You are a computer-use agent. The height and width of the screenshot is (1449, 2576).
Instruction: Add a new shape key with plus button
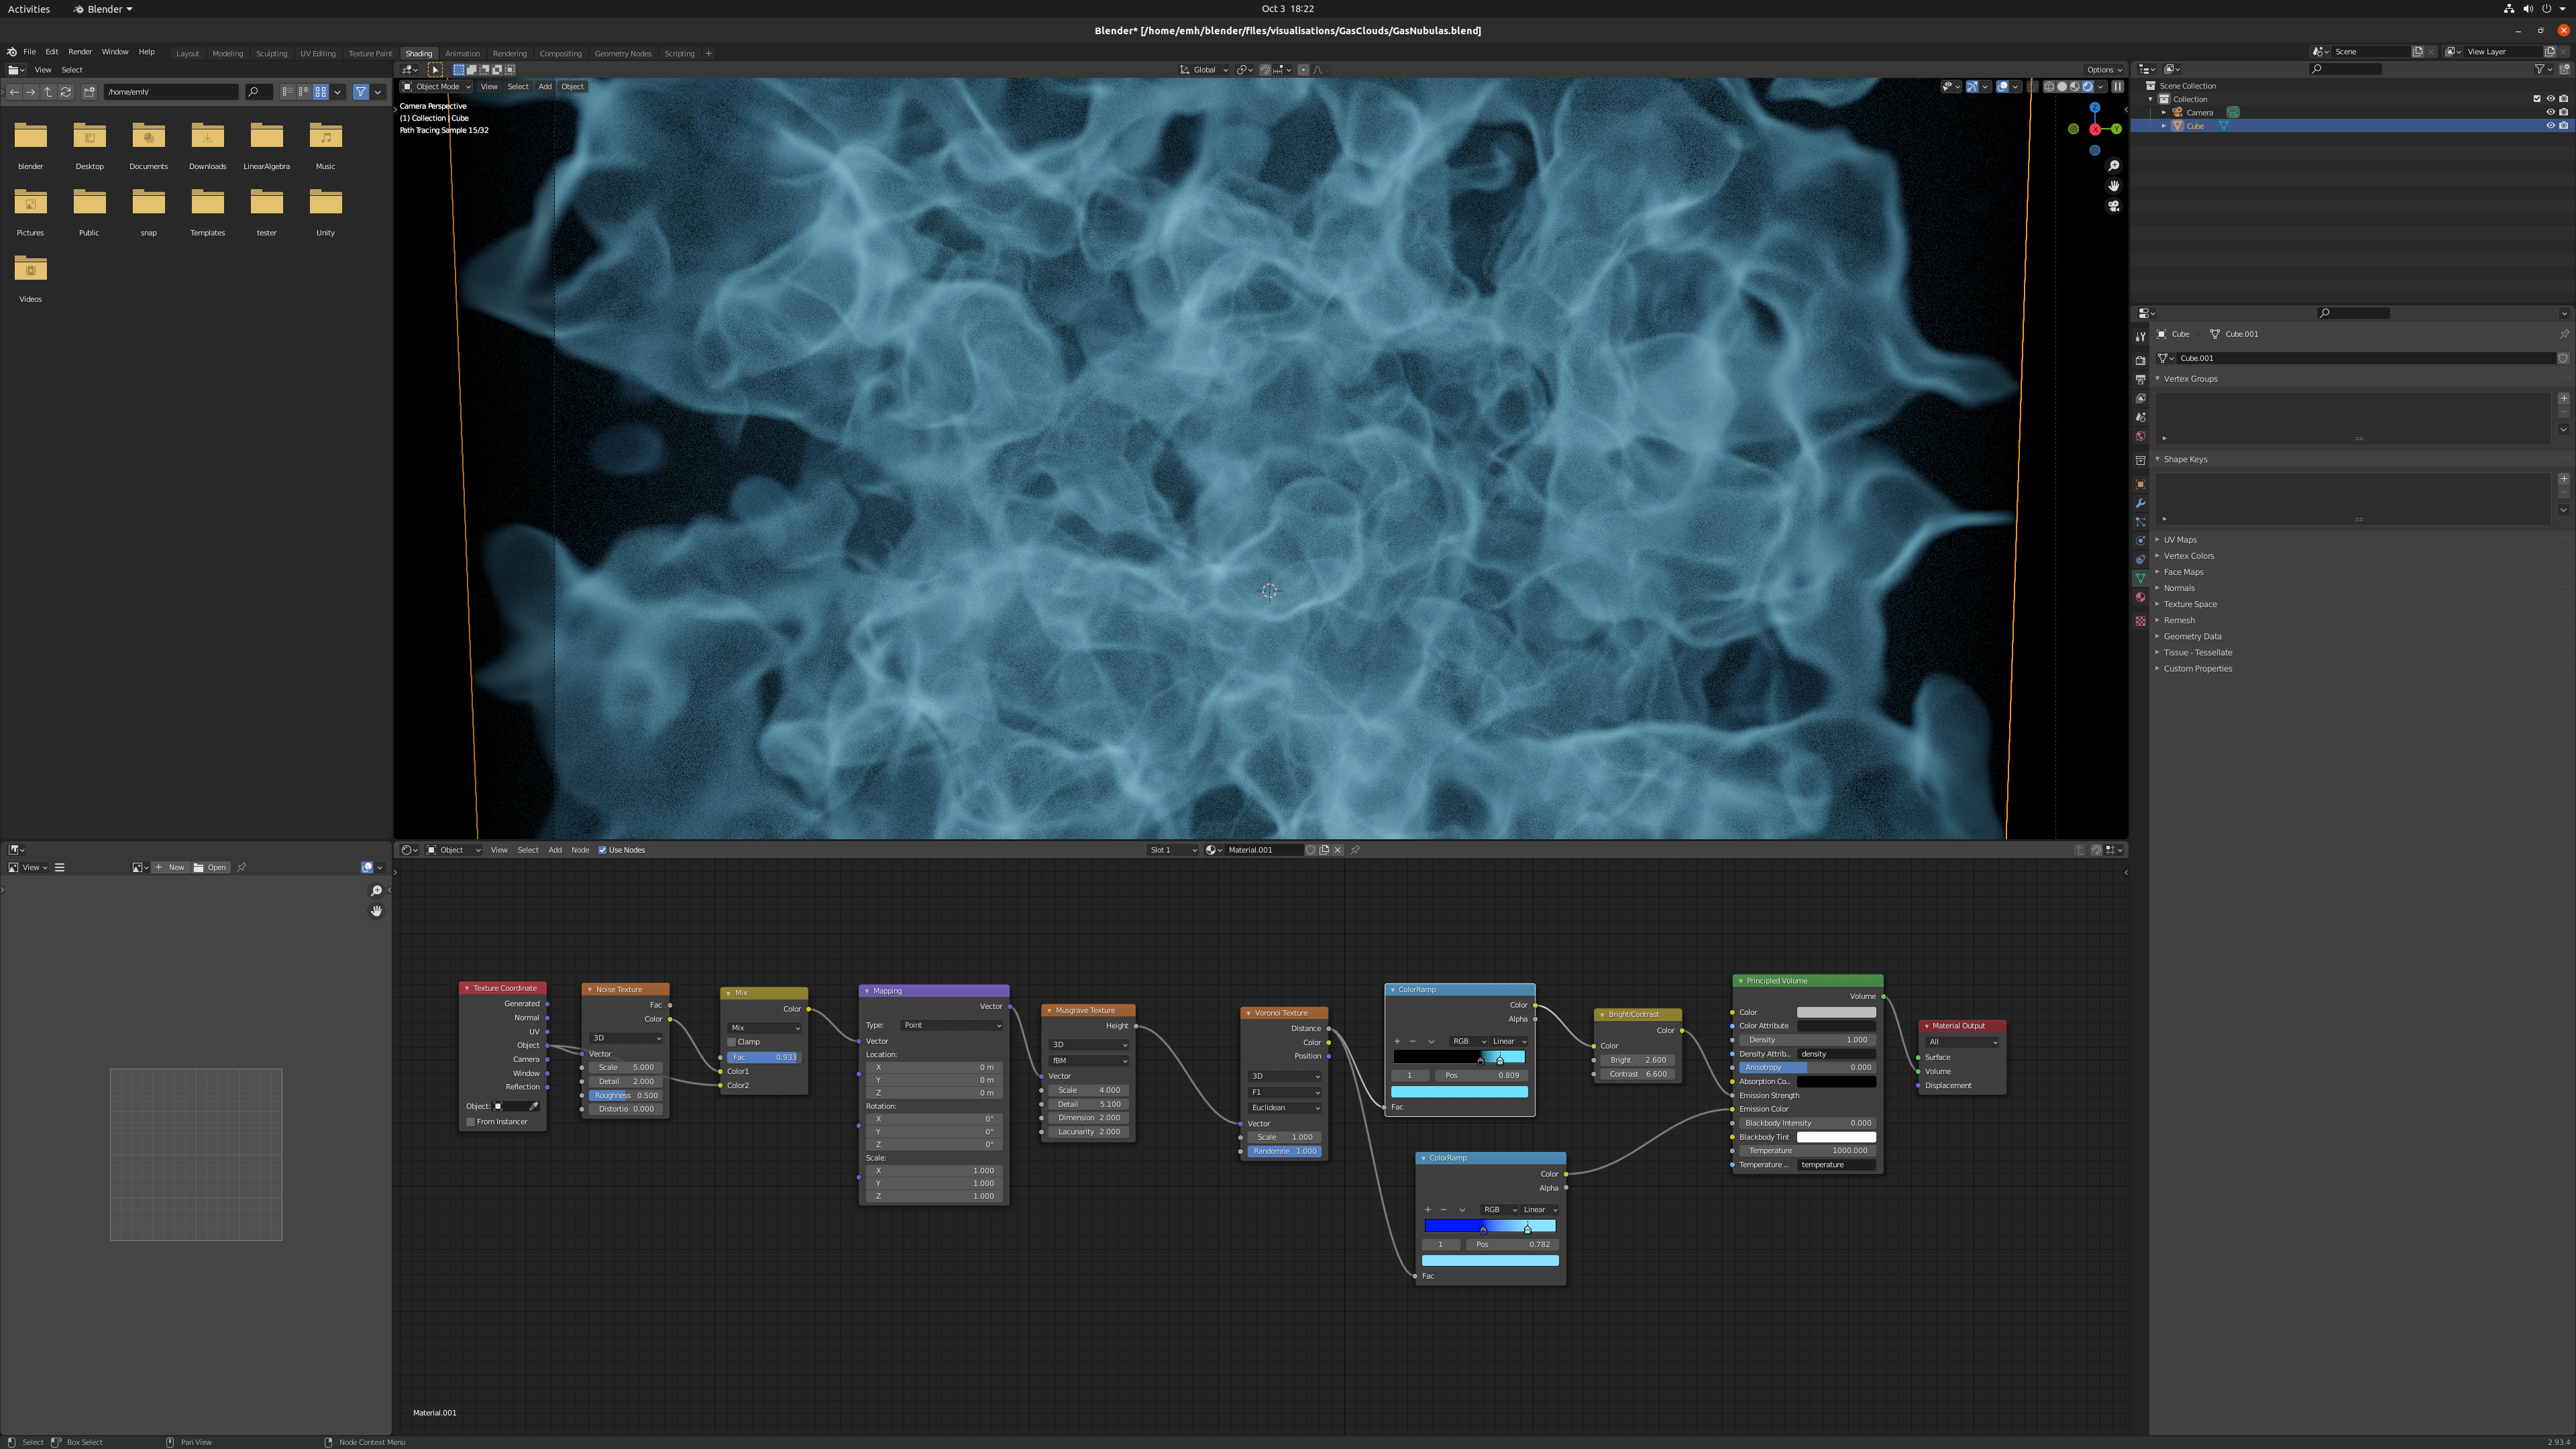click(2563, 479)
